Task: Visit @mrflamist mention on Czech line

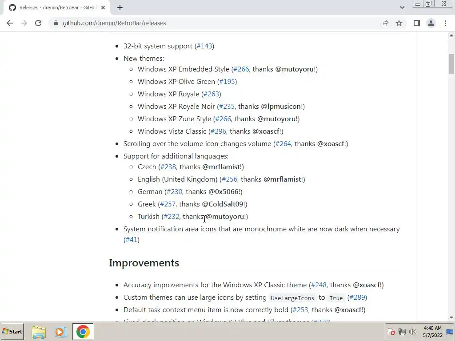Action: pyautogui.click(x=221, y=167)
